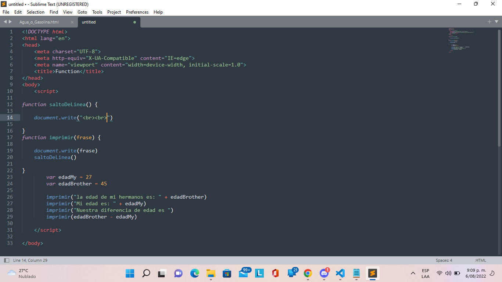Open the volume tray icon
The height and width of the screenshot is (282, 502).
tap(448, 273)
